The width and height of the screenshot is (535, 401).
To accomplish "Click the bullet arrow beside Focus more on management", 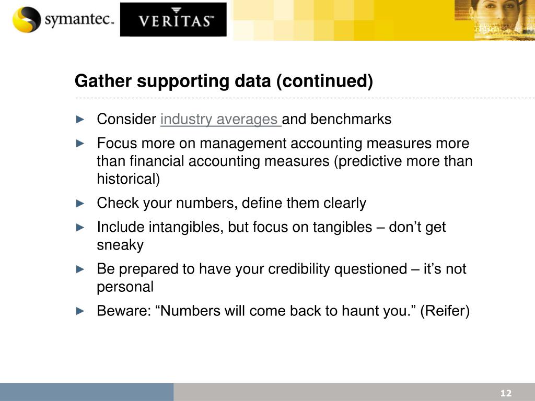I will (80, 144).
